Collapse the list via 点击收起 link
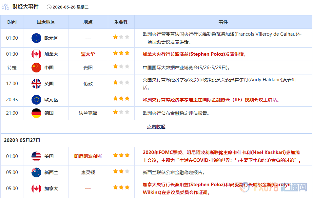Image resolution: width=313 pixels, height=199 pixels. point(156,127)
